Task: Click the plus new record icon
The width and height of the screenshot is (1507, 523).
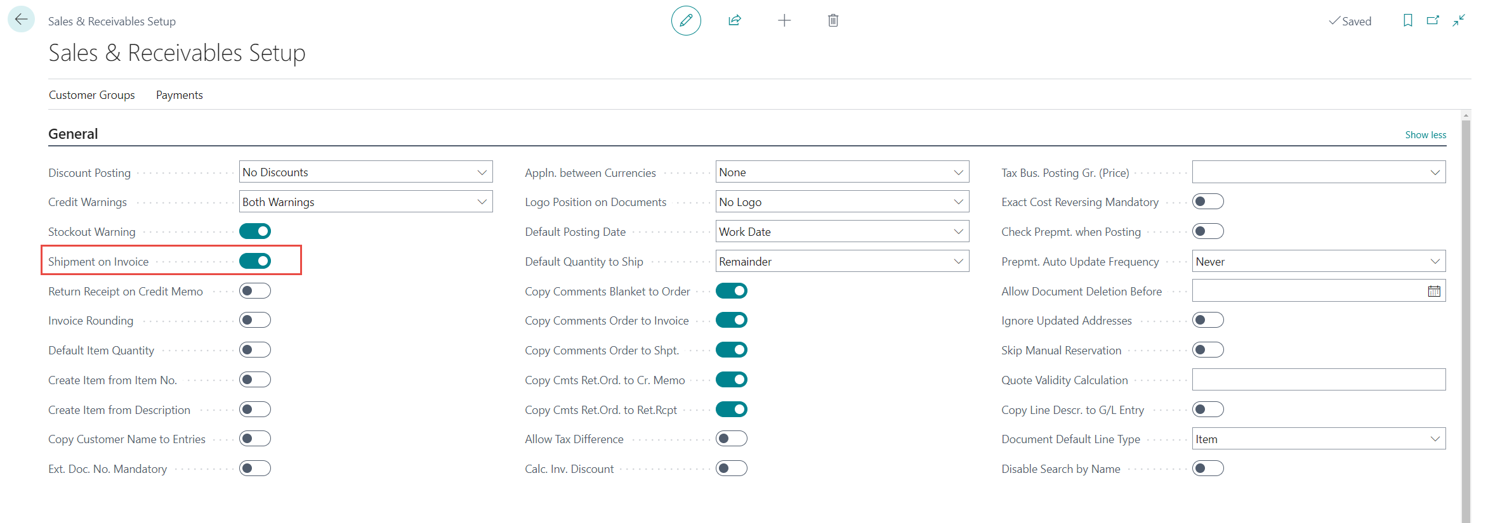Action: coord(784,21)
